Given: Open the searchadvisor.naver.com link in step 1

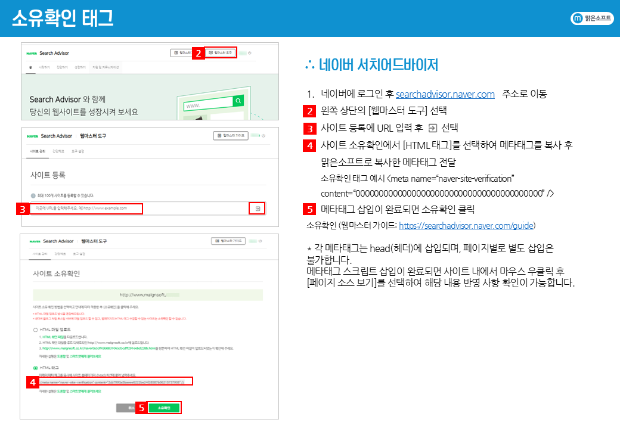Looking at the screenshot, I should (x=445, y=94).
